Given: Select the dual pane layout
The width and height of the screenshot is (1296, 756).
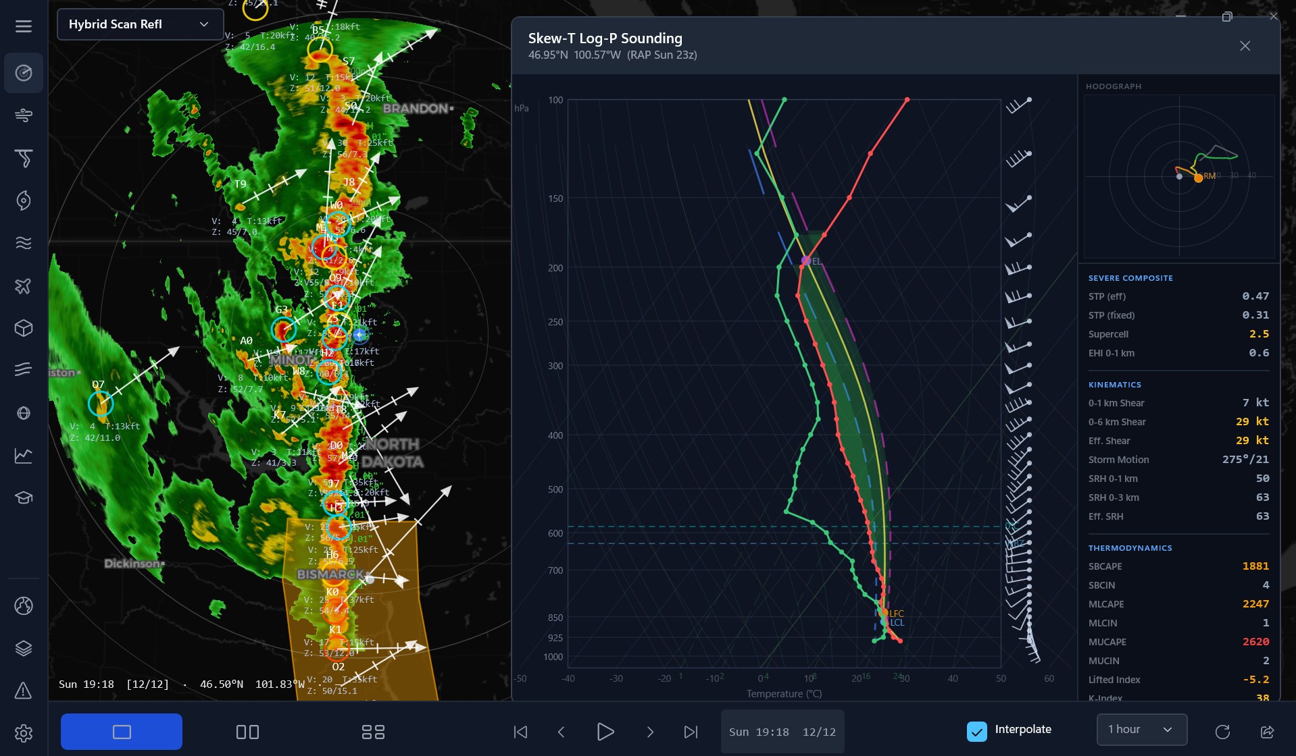Looking at the screenshot, I should pos(247,732).
